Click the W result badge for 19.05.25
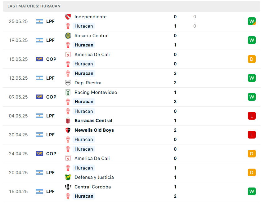 [252, 40]
